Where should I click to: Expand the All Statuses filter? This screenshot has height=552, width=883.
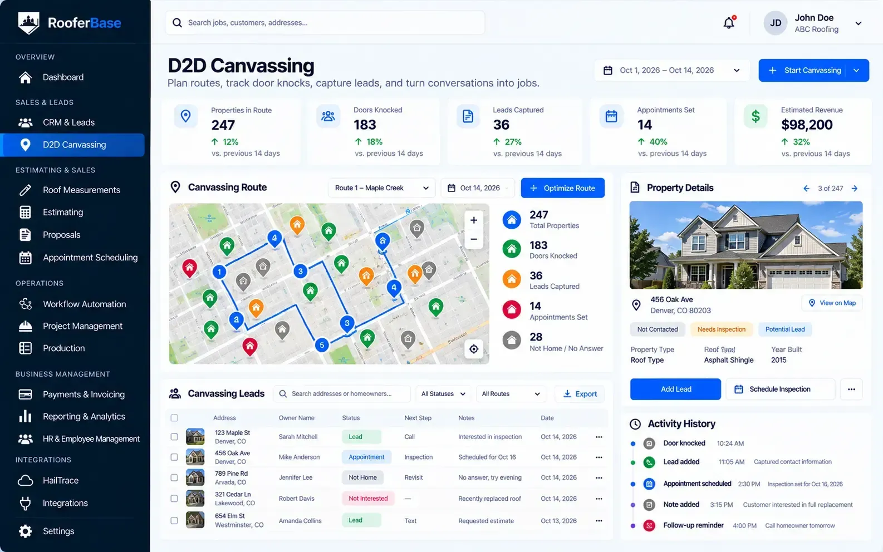click(443, 394)
